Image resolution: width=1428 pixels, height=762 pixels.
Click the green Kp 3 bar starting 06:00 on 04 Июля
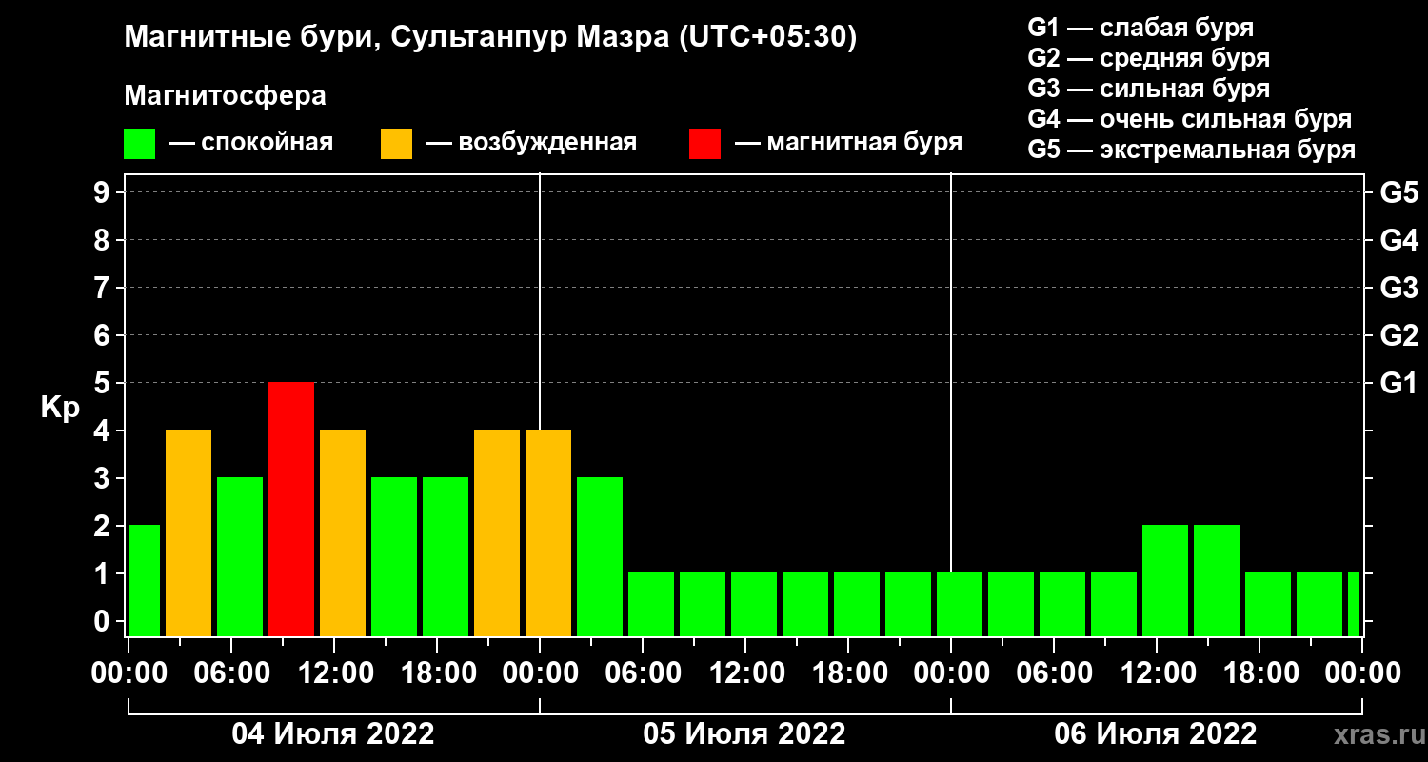[240, 556]
